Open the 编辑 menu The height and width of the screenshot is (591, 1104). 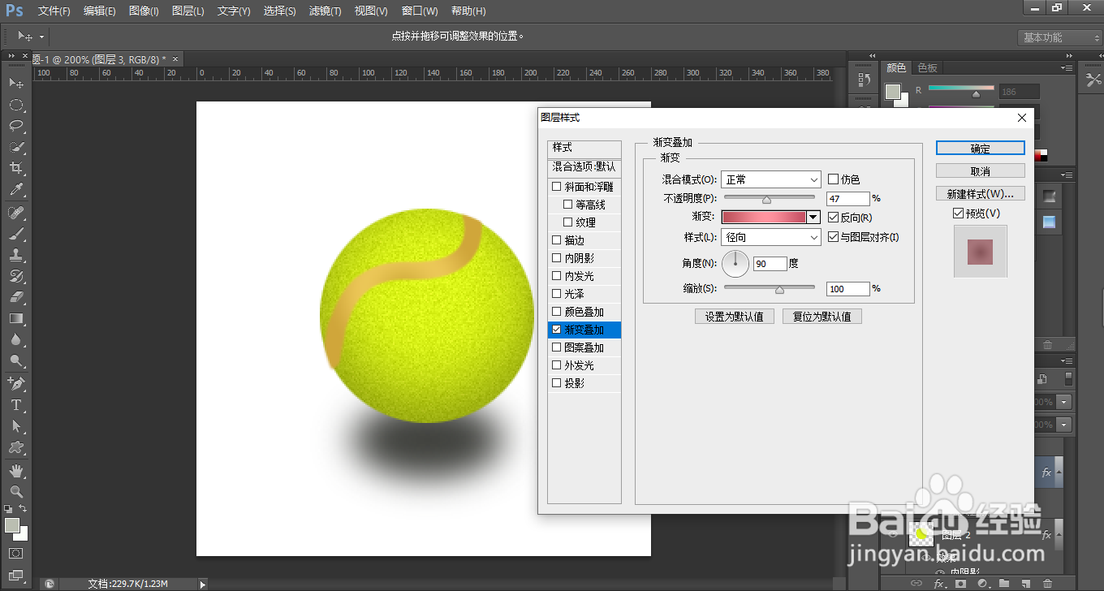click(99, 11)
